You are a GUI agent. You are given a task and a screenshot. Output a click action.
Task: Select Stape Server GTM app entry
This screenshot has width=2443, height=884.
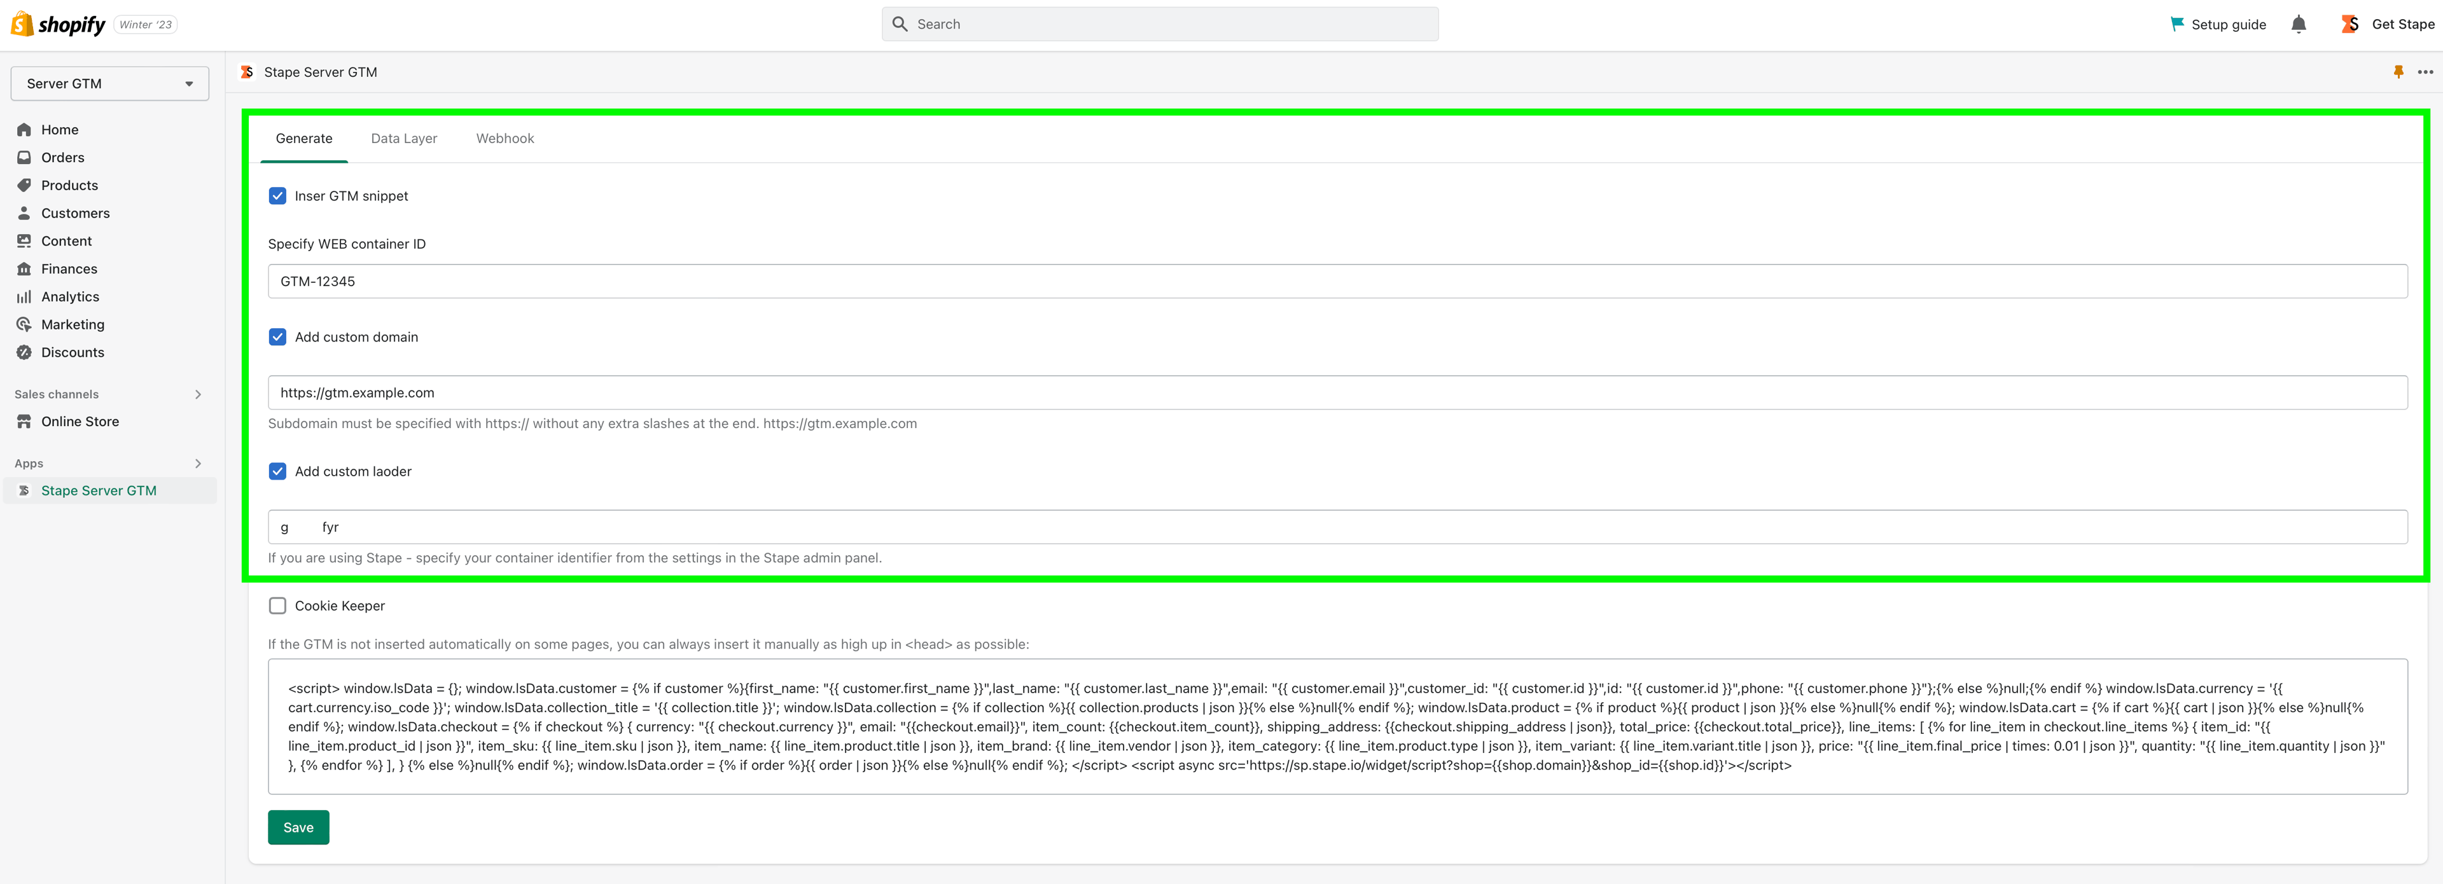click(110, 490)
